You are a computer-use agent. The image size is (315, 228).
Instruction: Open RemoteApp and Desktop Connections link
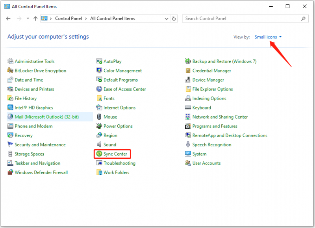point(230,135)
